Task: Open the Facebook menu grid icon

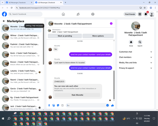Action: (x=140, y=14)
